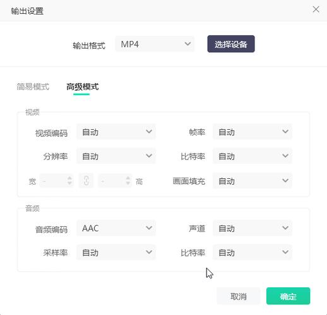This screenshot has height=315, width=327.
Task: Open the 音频编码 AAC dropdown
Action: coord(116,228)
